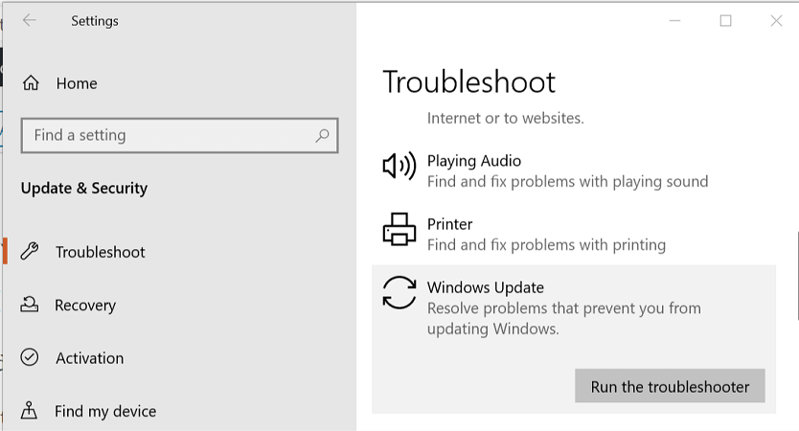The image size is (799, 431).
Task: Select the 'Playing Audio' troubleshooter entry
Action: tap(474, 161)
